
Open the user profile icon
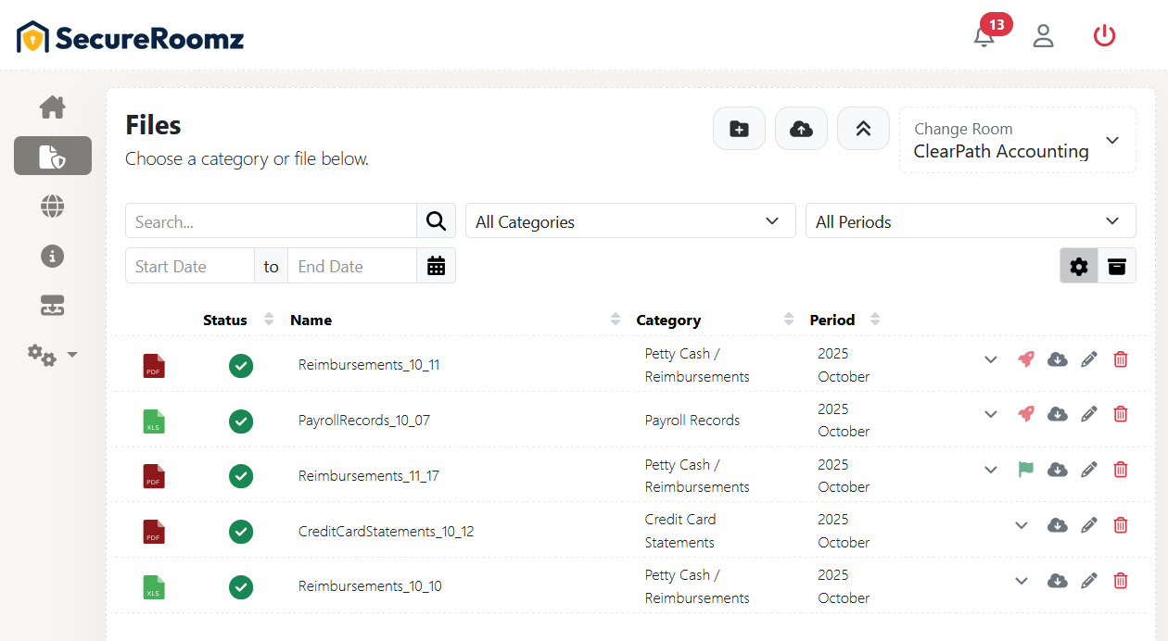(x=1044, y=36)
